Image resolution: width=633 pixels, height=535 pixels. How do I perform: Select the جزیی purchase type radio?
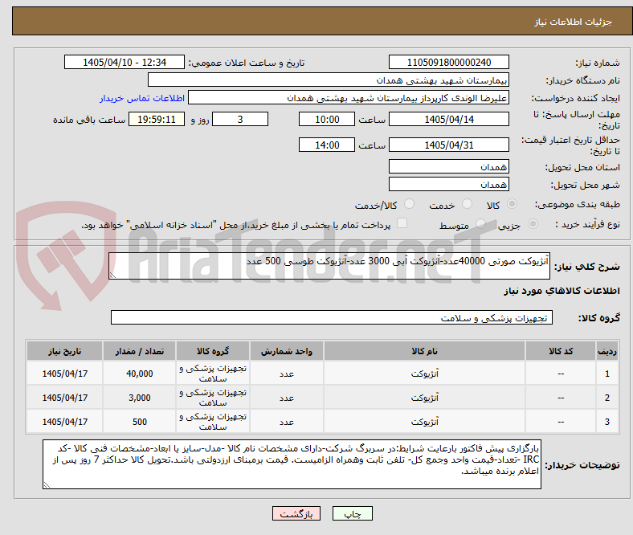(533, 223)
